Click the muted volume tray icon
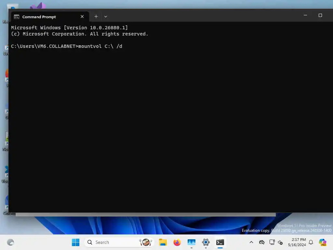 point(280,242)
